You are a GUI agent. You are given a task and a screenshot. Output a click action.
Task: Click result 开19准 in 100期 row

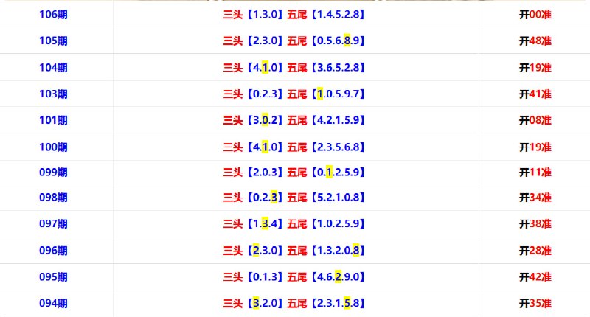pyautogui.click(x=535, y=147)
